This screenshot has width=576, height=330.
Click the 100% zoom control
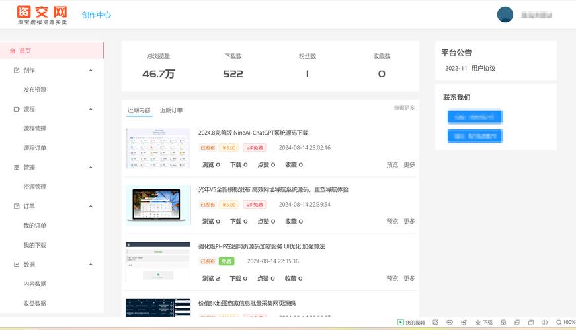click(565, 323)
